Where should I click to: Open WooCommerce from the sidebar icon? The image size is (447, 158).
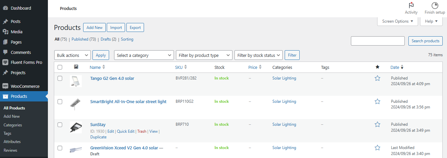5,86
